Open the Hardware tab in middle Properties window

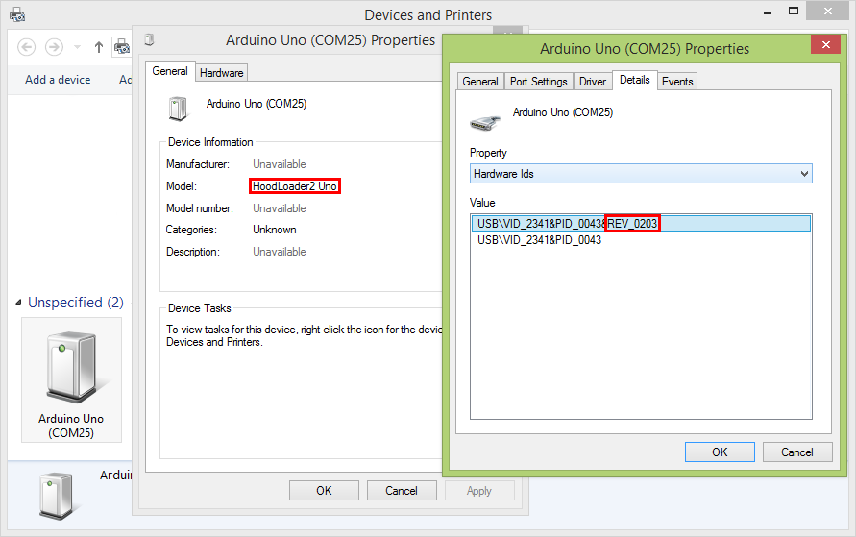[221, 73]
